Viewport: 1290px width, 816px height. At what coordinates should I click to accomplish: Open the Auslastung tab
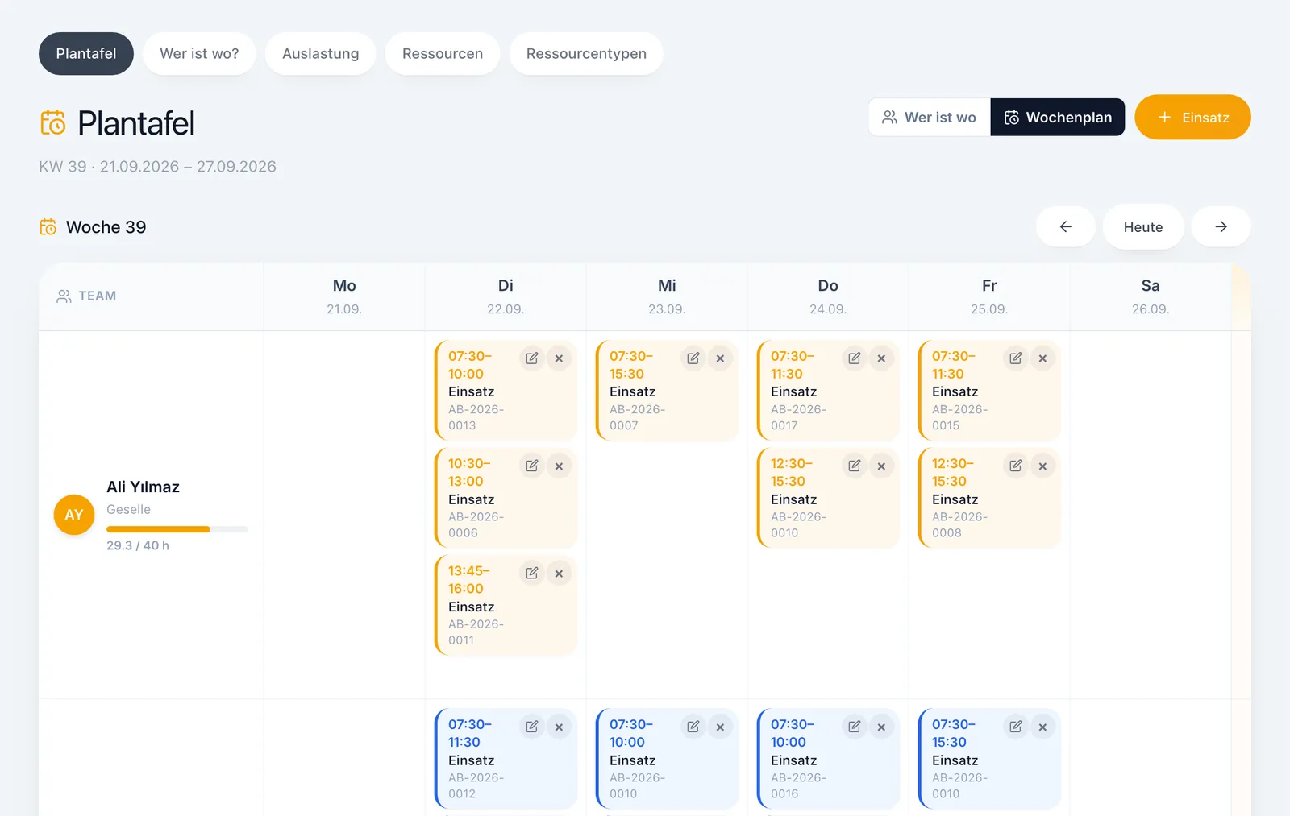coord(321,54)
